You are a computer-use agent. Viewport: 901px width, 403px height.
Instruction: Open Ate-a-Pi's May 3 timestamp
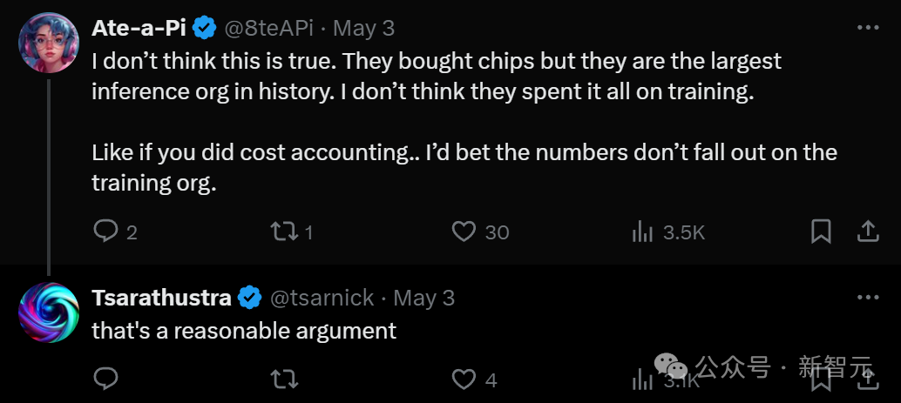pyautogui.click(x=363, y=28)
